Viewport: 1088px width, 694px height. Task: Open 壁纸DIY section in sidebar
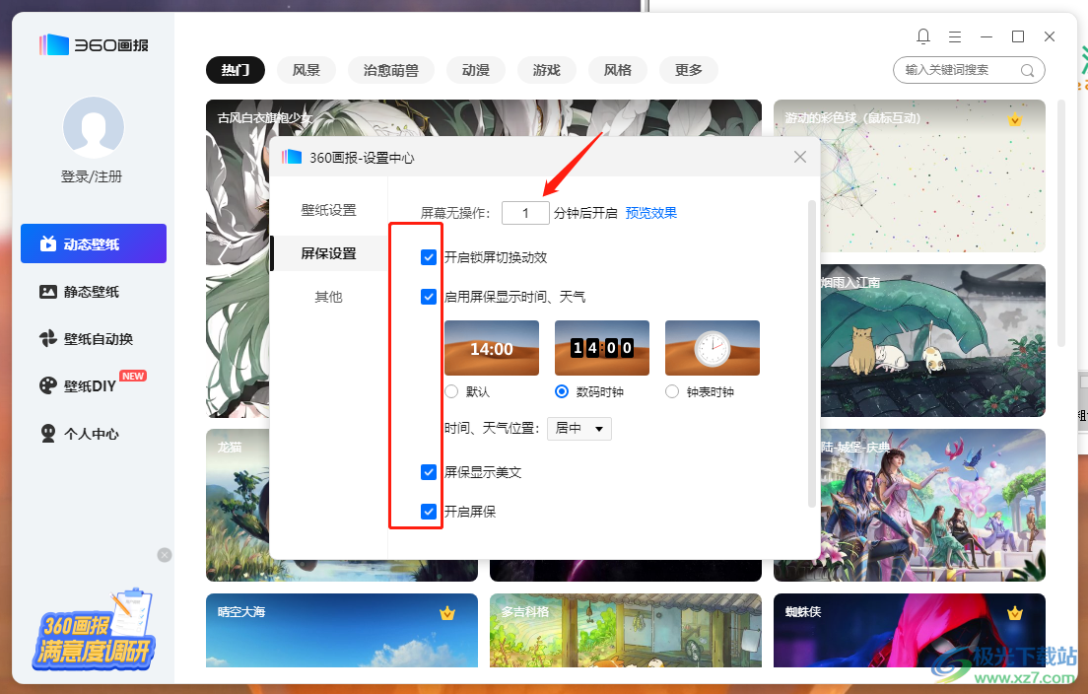[94, 385]
